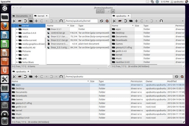Open back-history dropdown arrow in kernel panel
Screen dimensions: 189x126
[46, 21]
